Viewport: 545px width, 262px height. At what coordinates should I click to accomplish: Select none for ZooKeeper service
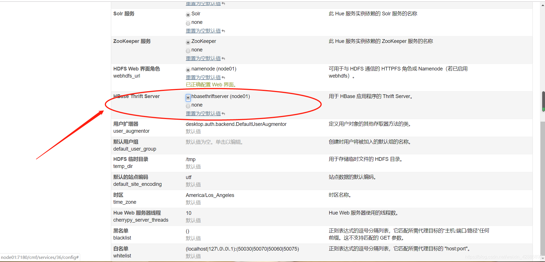(188, 51)
